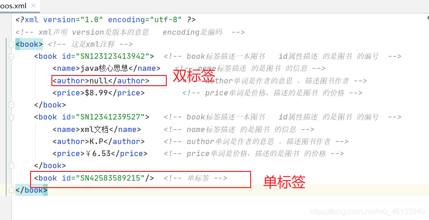Collapse the root <book> element fold marker

coord(11,44)
